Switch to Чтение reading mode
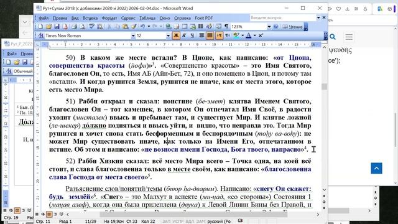This screenshot has height=224, width=398. click(x=293, y=27)
